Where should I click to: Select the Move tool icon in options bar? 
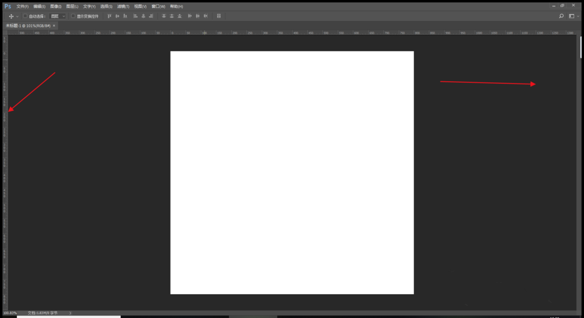click(11, 16)
